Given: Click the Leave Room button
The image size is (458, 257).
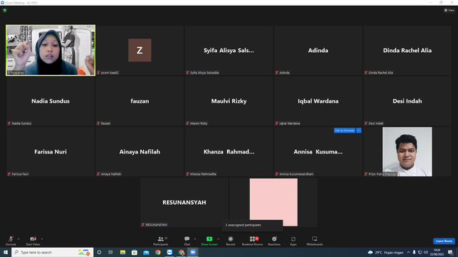Looking at the screenshot, I should (444, 241).
